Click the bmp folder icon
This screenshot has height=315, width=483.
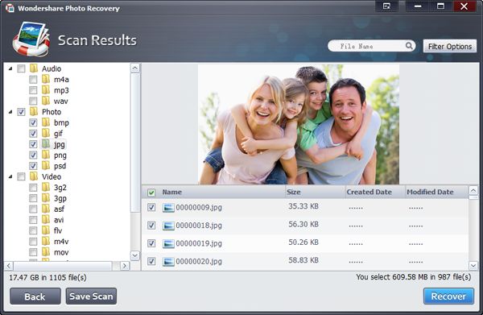click(x=46, y=122)
